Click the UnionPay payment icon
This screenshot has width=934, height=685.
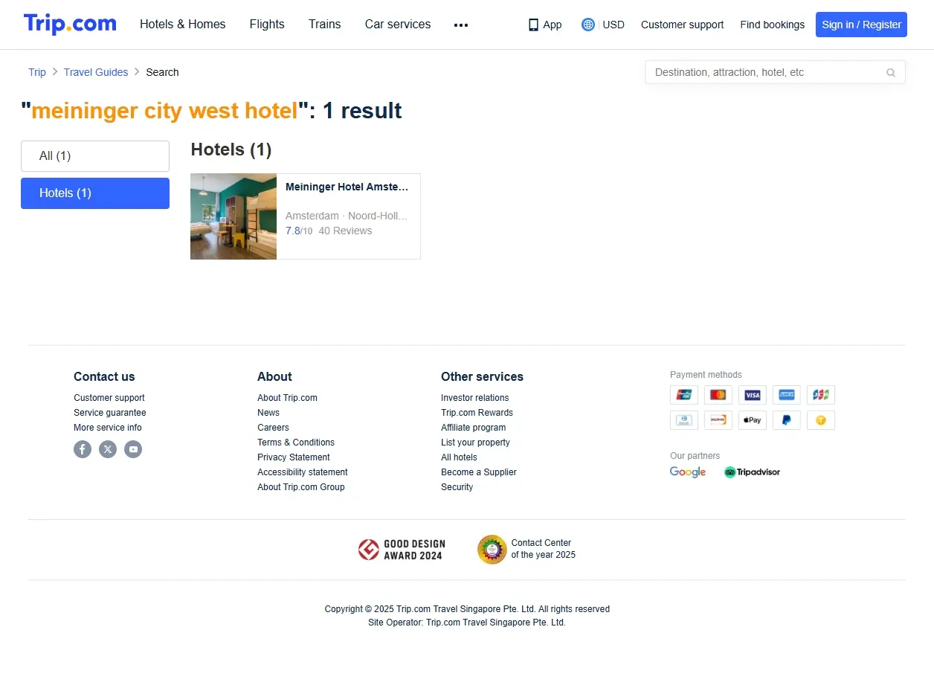[x=684, y=395]
